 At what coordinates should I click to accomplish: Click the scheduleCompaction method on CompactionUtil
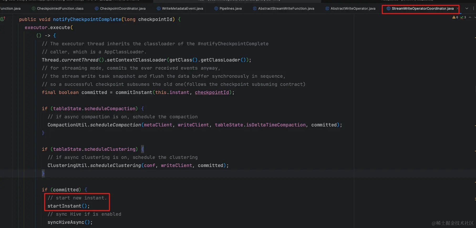pos(115,125)
